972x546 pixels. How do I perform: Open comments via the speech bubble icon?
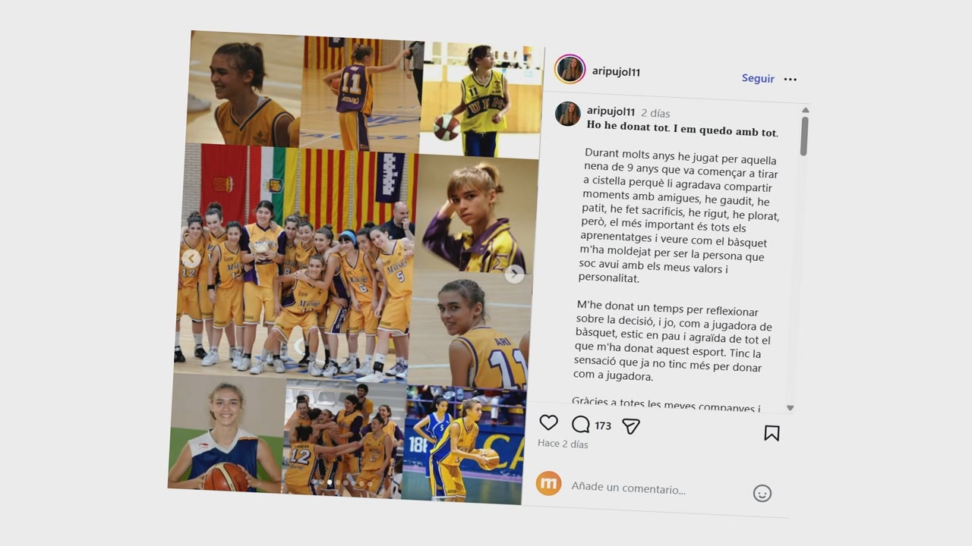pyautogui.click(x=581, y=425)
